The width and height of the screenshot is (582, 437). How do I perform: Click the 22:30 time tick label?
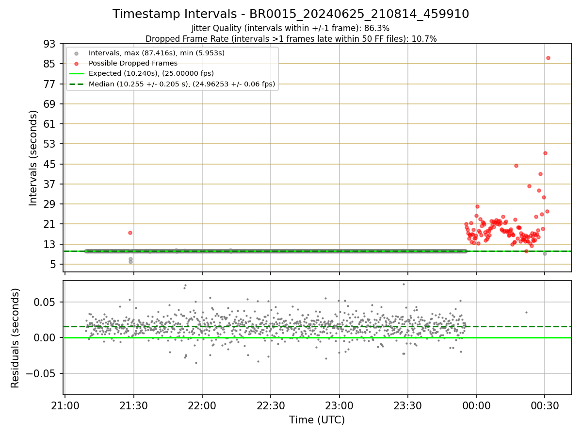tap(271, 405)
